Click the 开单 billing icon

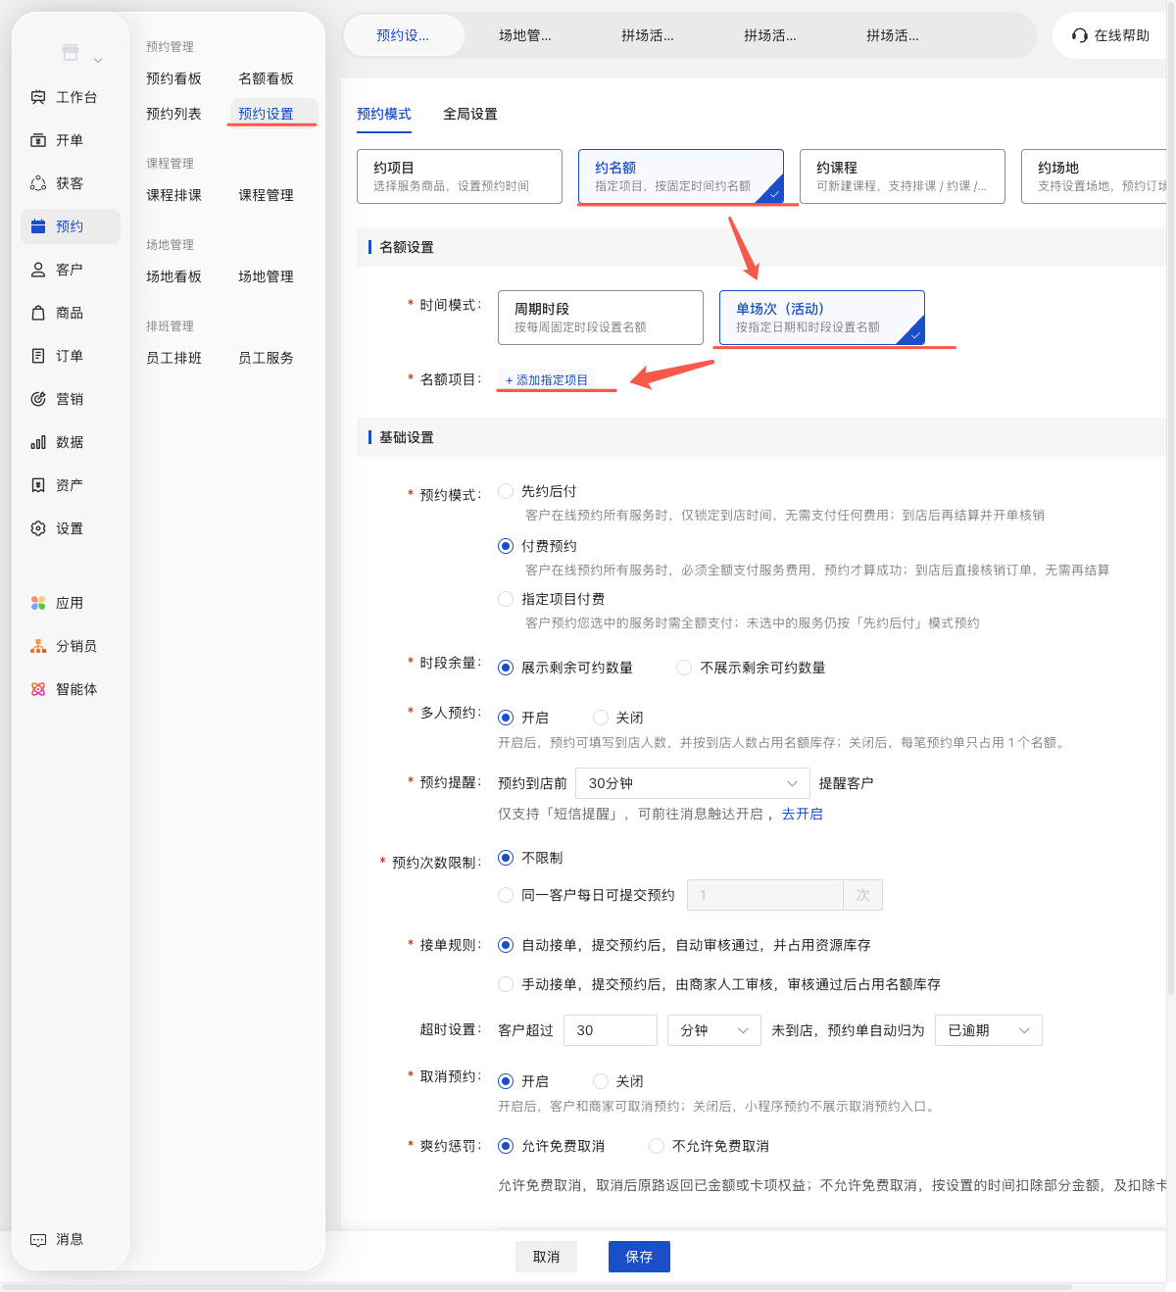click(38, 140)
